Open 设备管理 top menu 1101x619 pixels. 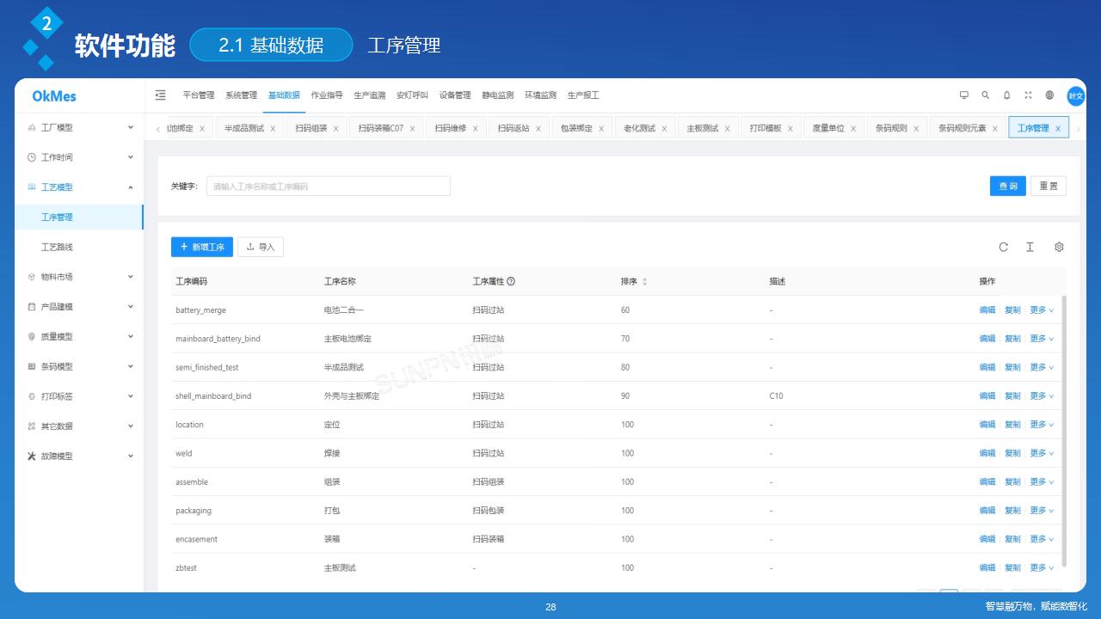pos(455,95)
